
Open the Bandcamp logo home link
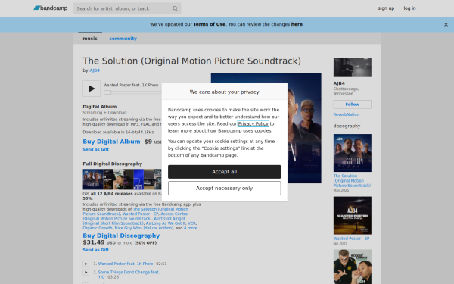coord(51,8)
